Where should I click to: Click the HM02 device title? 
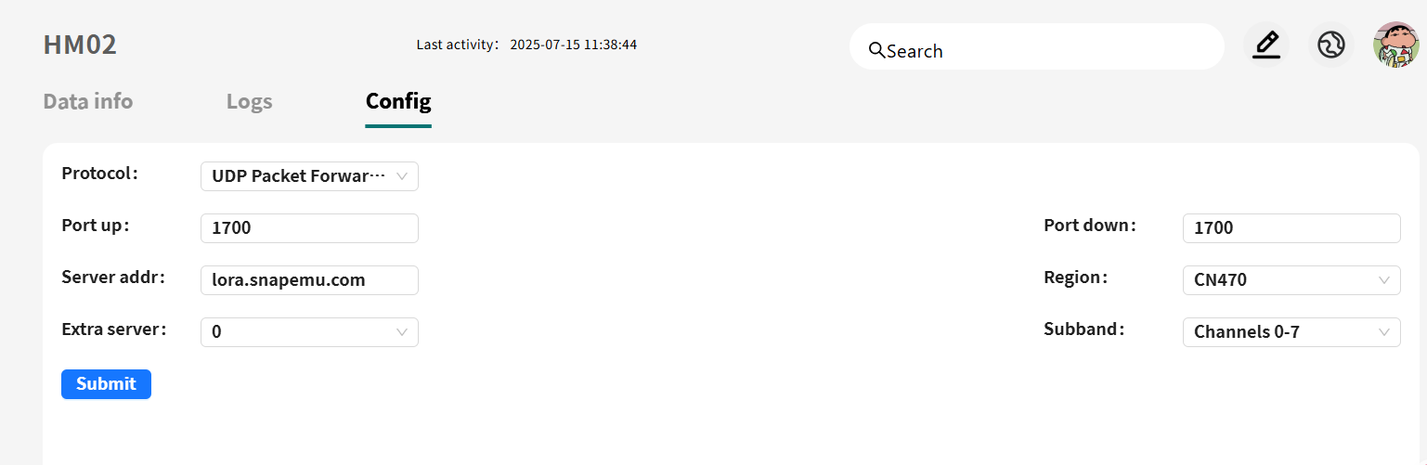tap(80, 45)
